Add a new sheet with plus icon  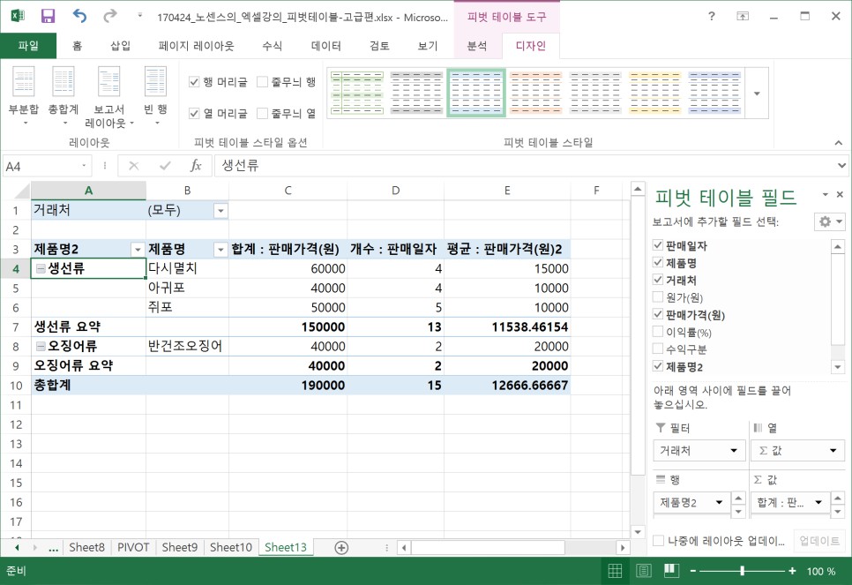pos(341,547)
